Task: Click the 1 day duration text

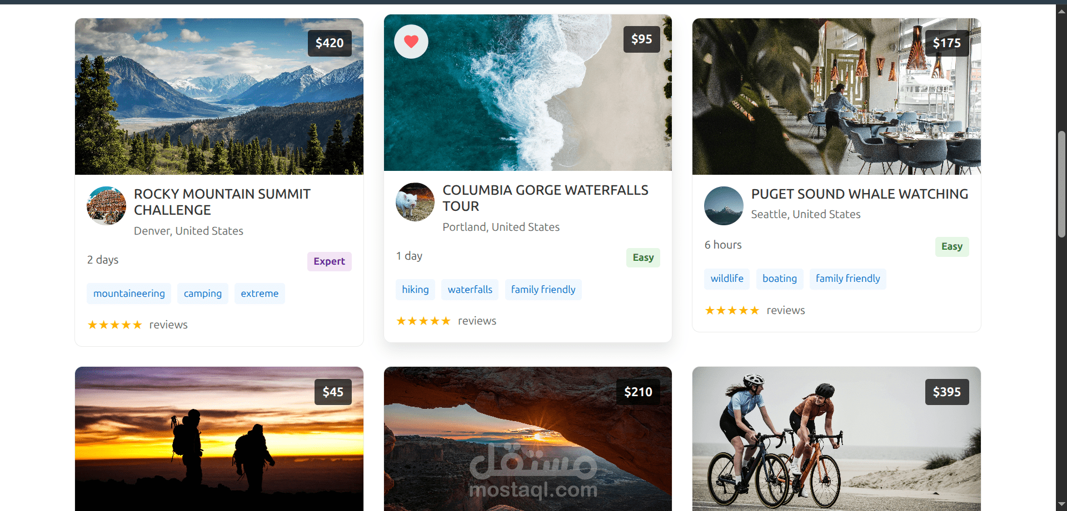Action: click(x=409, y=256)
